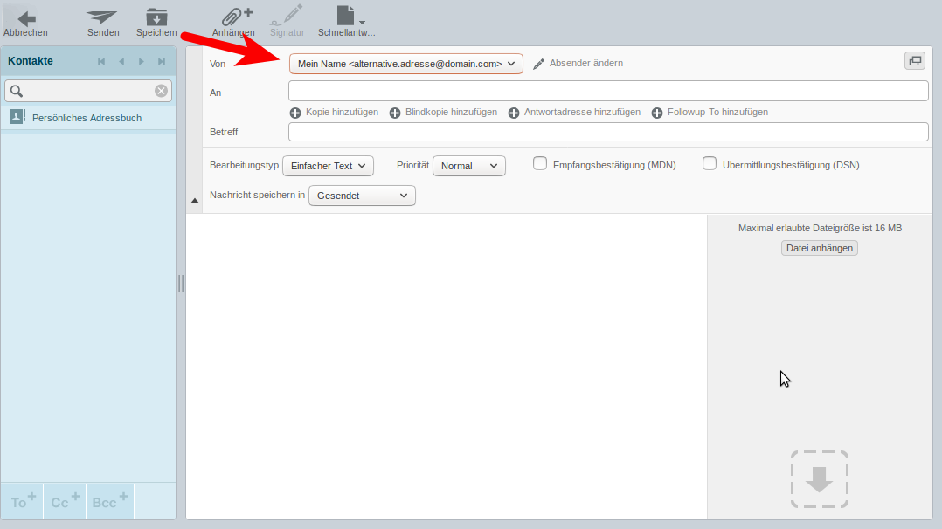The height and width of the screenshot is (529, 942).
Task: Click into the Betreff subject field
Action: 607,132
